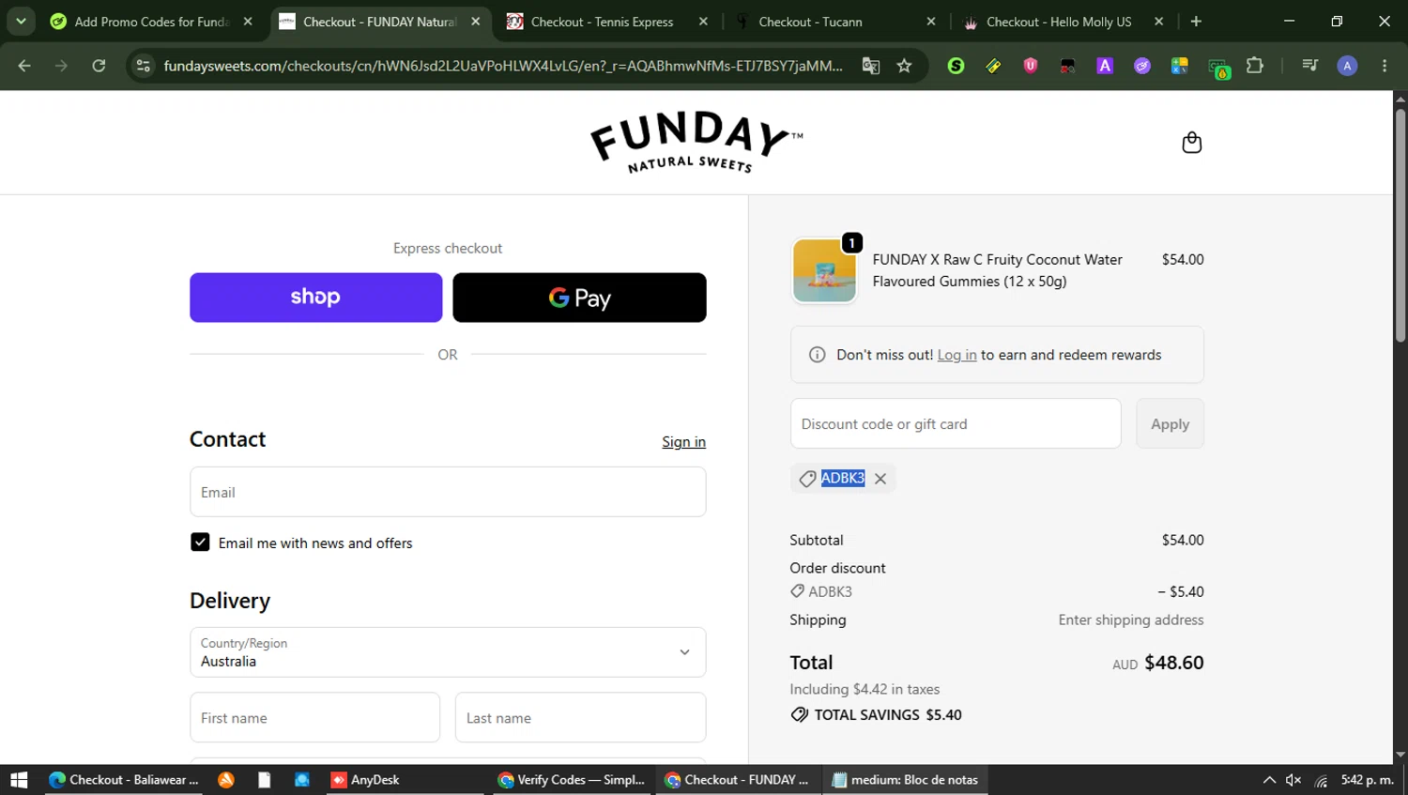Open the Chrome three-dot menu
The image size is (1408, 795).
pos(1385,66)
